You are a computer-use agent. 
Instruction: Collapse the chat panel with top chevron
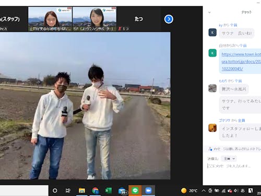tap(209, 13)
